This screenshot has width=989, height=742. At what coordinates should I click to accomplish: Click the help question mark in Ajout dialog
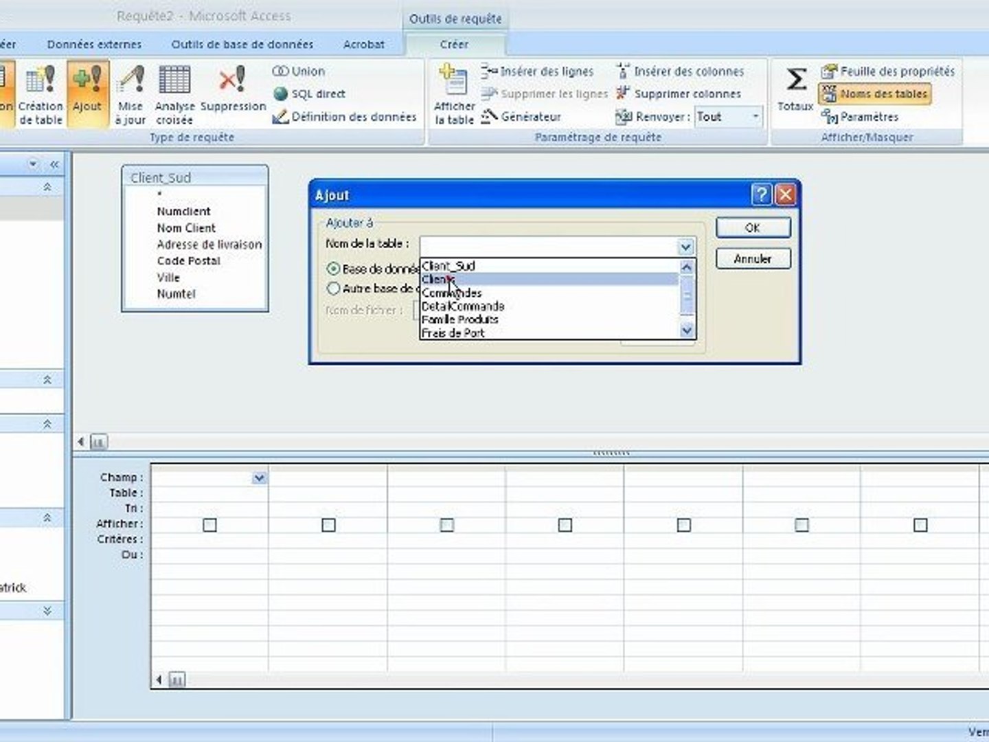762,195
